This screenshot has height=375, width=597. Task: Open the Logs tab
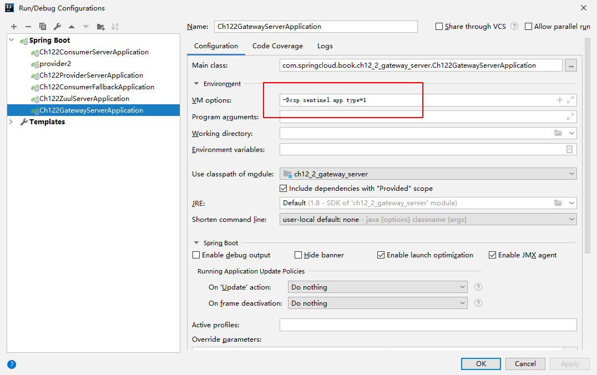tap(325, 46)
